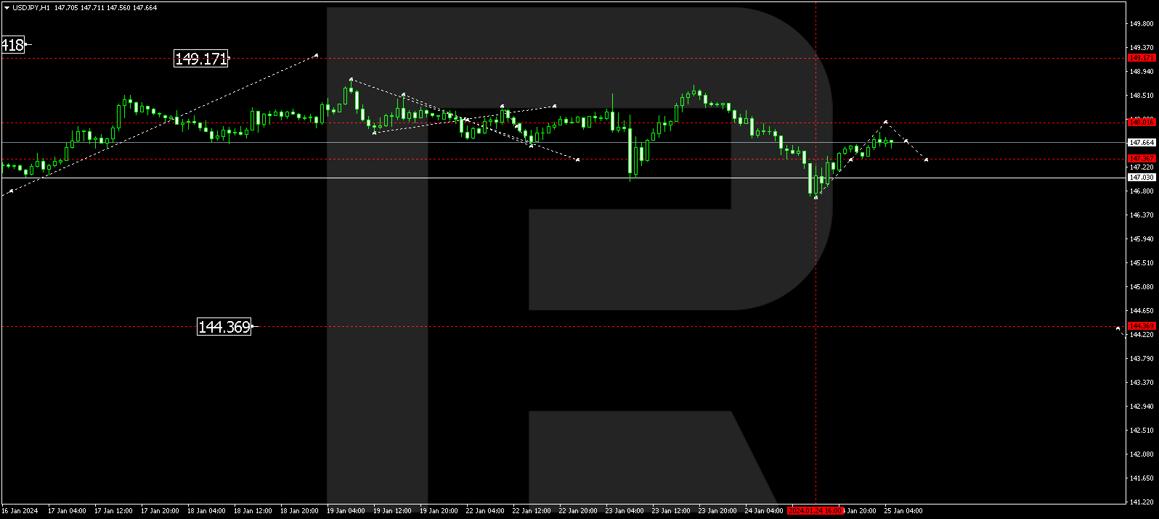1159x519 pixels.
Task: Click the red 148.016 level tag on price axis
Action: coord(1142,123)
